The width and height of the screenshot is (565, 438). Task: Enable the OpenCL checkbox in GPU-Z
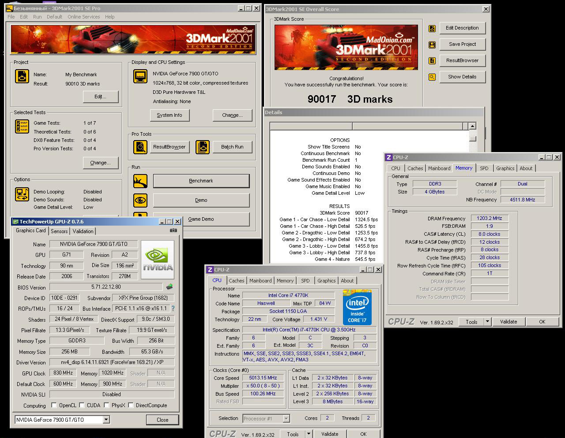pos(54,405)
